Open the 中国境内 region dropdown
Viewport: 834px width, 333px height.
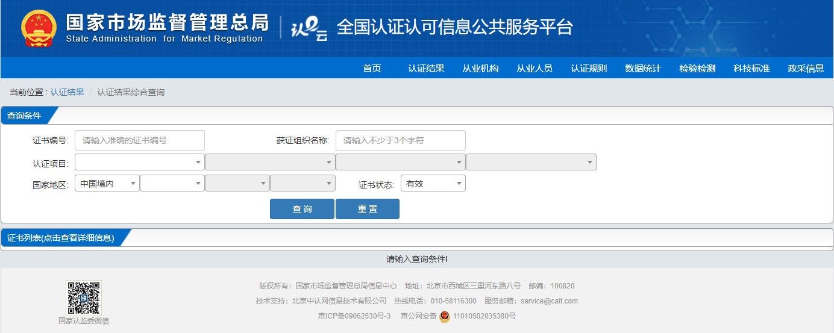[x=107, y=183]
